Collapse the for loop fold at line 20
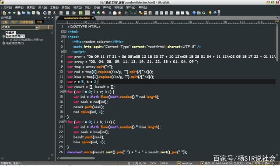 point(65,122)
